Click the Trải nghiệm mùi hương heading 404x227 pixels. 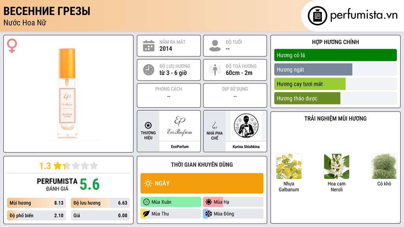point(335,119)
